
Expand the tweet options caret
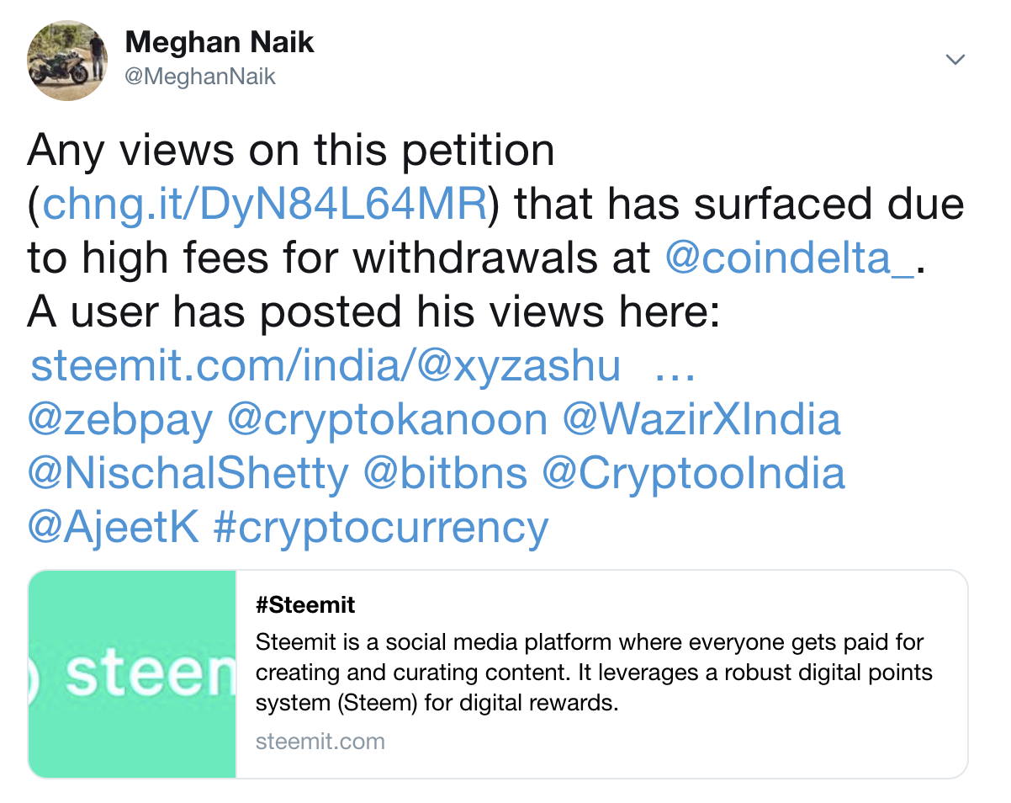coord(955,59)
